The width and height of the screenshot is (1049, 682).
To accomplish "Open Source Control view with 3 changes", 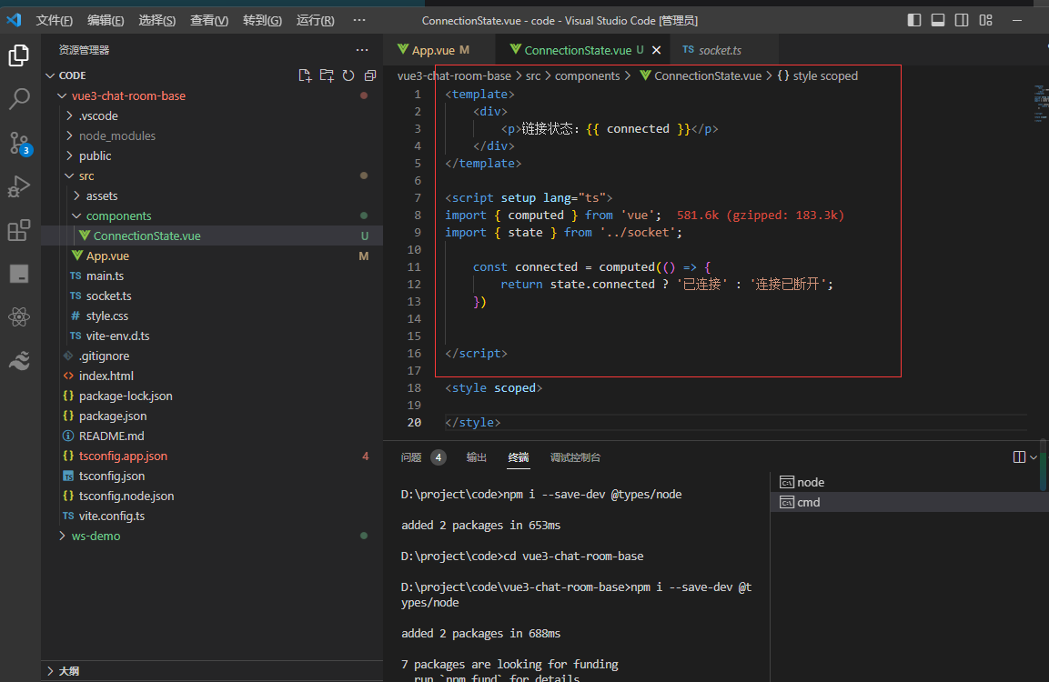I will (x=19, y=143).
